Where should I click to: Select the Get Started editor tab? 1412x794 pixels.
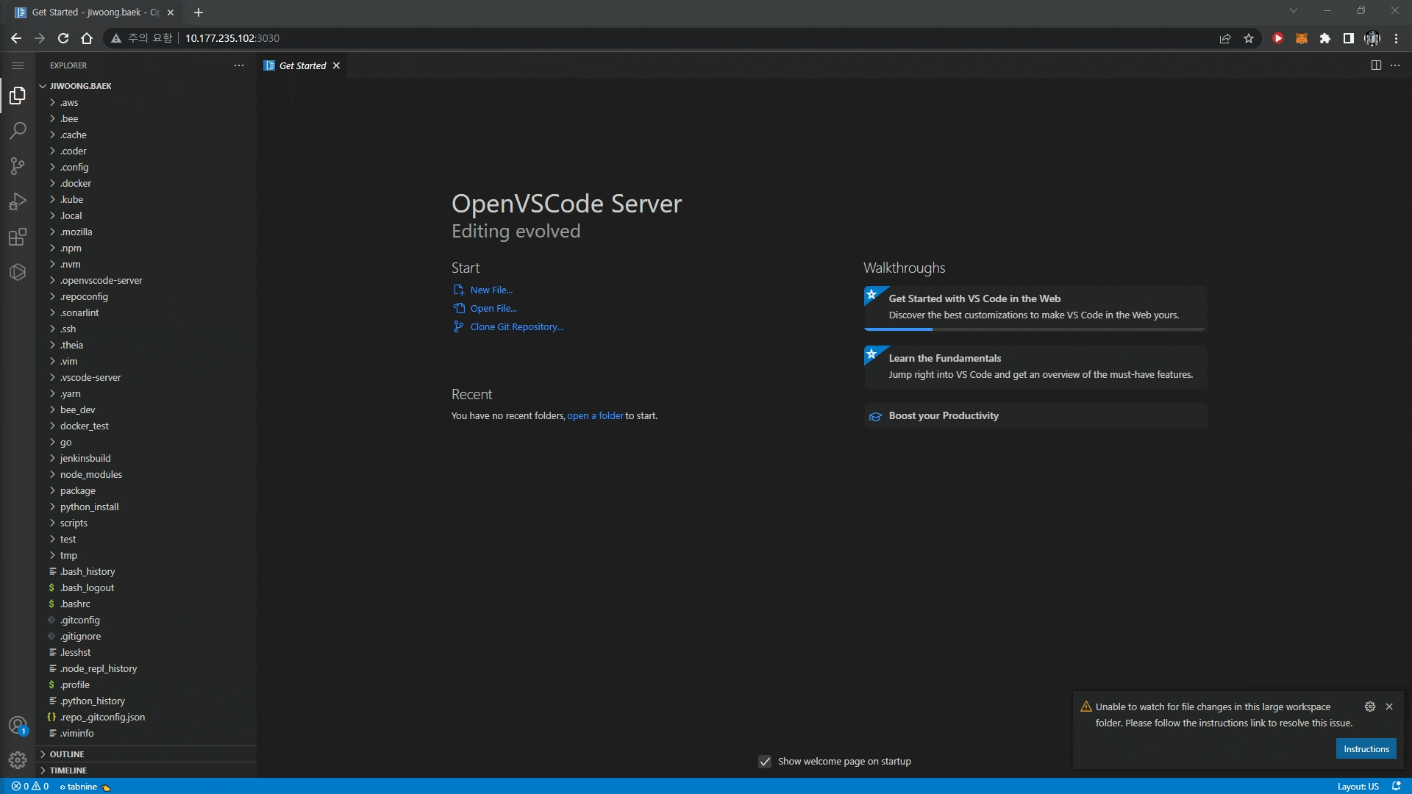click(x=302, y=65)
